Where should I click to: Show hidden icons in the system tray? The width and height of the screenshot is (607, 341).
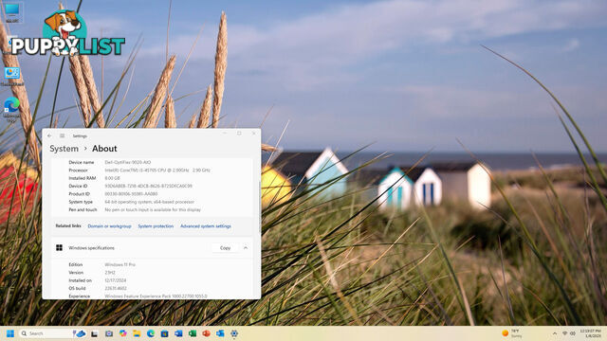coord(555,333)
